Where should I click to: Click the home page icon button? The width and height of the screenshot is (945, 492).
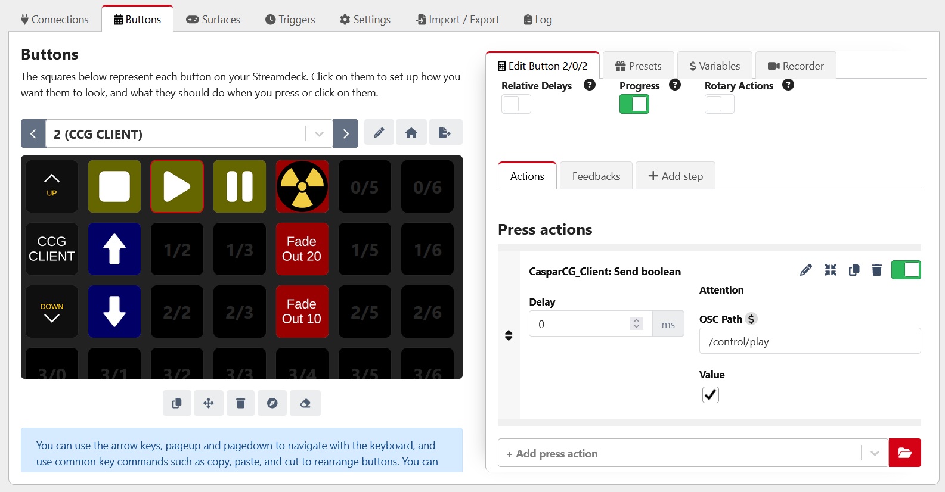pos(411,133)
